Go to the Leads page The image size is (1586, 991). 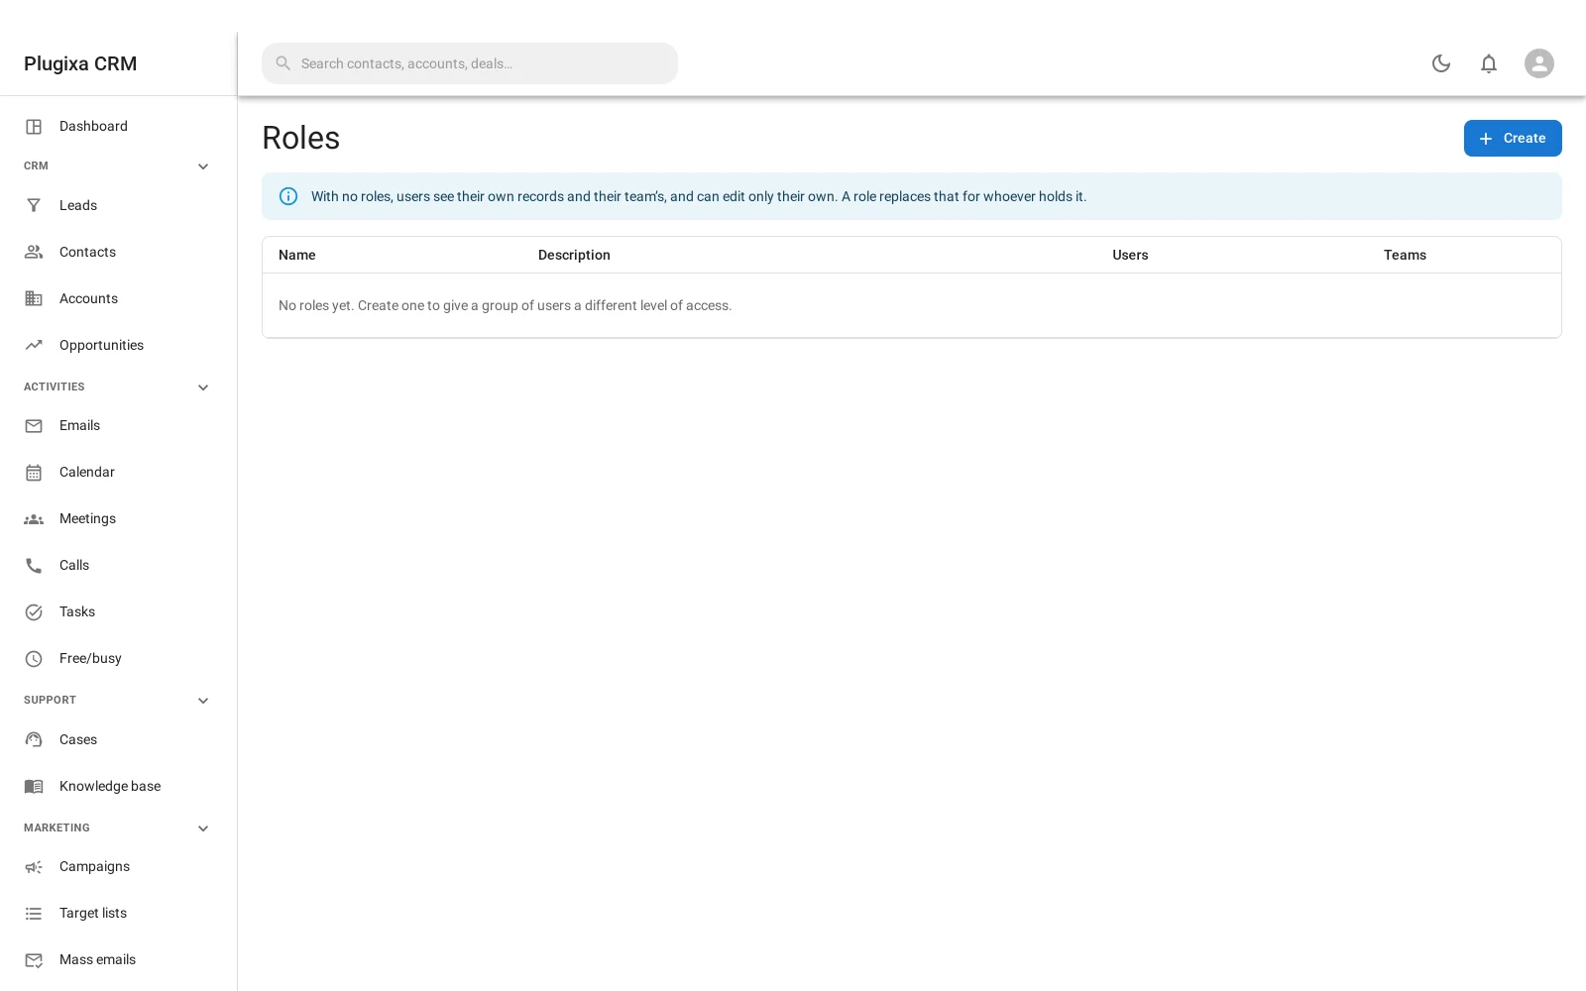tap(118, 206)
